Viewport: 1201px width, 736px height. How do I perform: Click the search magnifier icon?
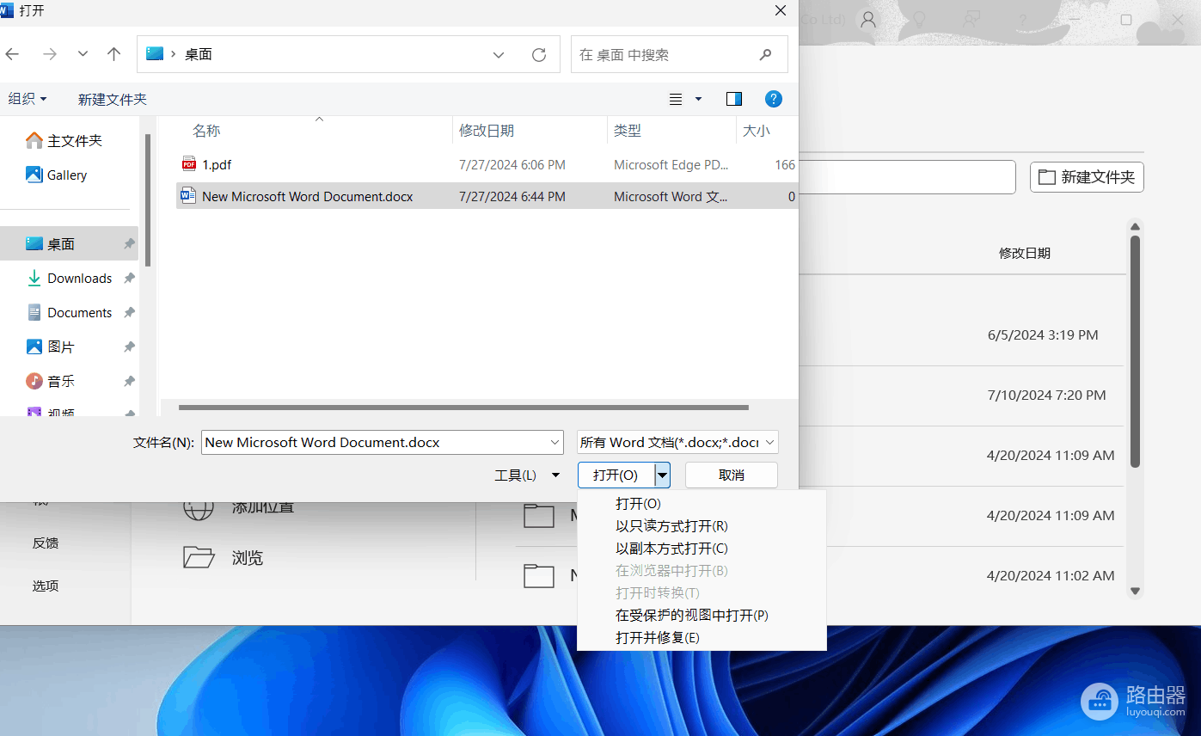[x=765, y=55]
